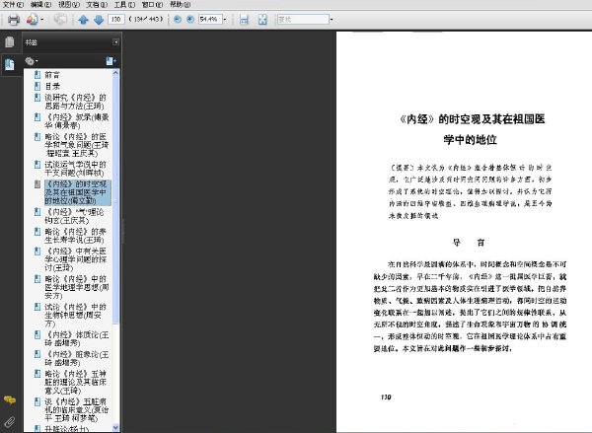
Task: Click the Print icon in toolbar
Action: [14, 20]
